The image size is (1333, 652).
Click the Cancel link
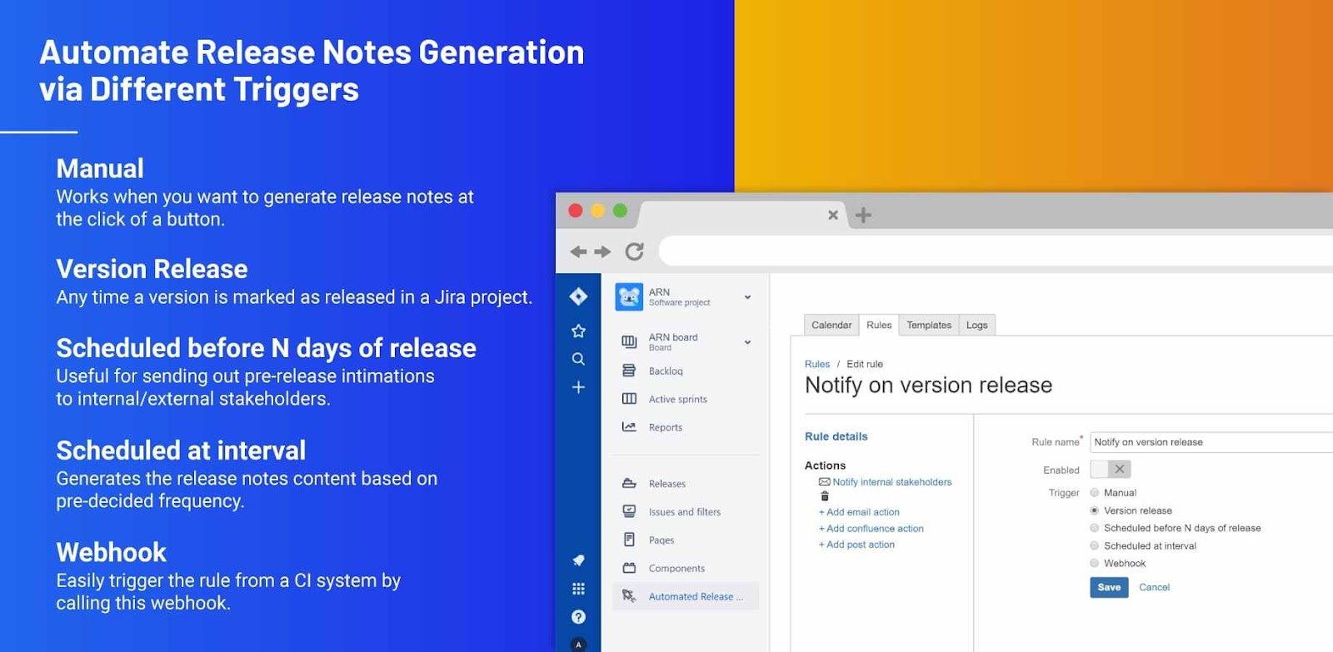click(1155, 587)
